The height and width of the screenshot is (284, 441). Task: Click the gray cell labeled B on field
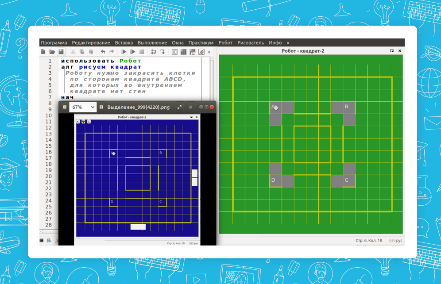[348, 107]
